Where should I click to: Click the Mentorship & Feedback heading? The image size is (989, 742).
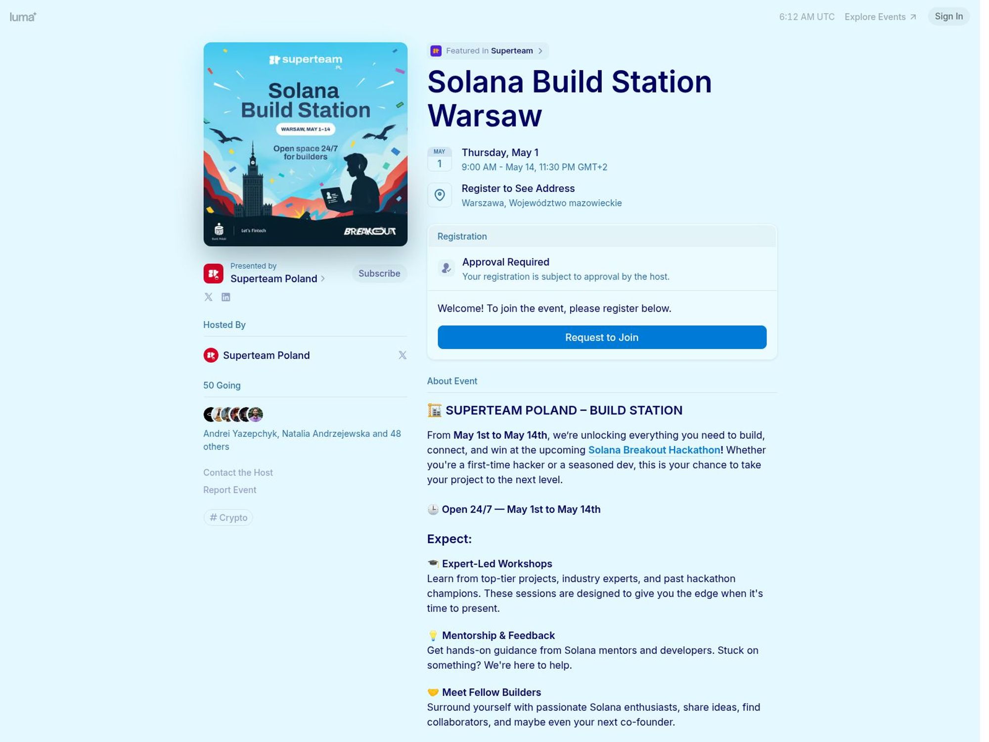point(498,636)
